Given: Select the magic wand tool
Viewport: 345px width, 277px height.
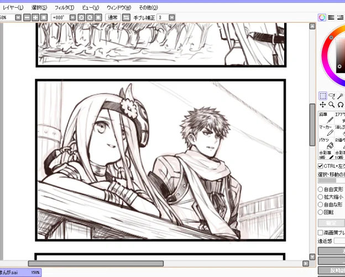Looking at the screenshot, I should point(341,96).
